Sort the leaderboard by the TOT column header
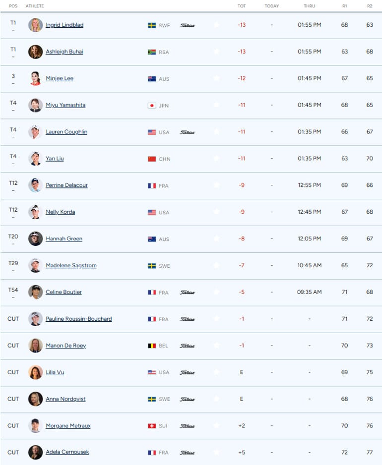This screenshot has height=465, width=382. click(x=242, y=6)
